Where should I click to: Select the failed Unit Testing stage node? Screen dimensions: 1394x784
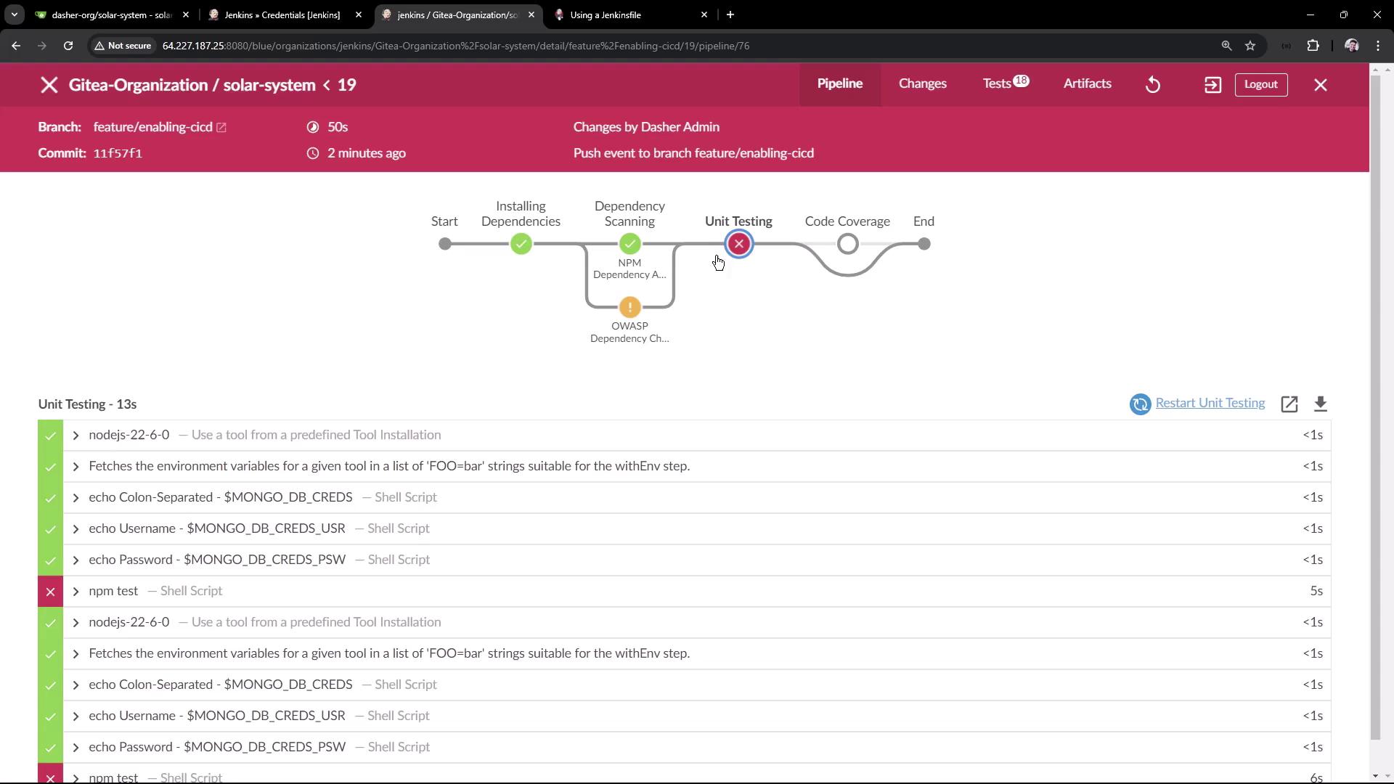click(739, 244)
